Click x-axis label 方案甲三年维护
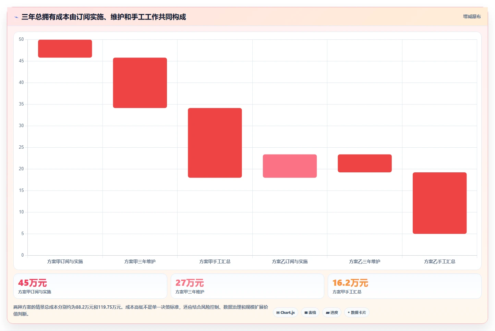The height and width of the screenshot is (331, 495). 140,261
